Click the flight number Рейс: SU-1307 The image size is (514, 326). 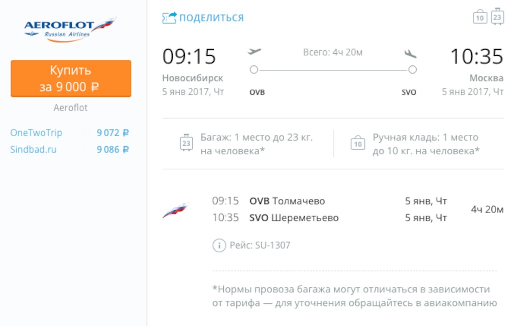(x=260, y=245)
